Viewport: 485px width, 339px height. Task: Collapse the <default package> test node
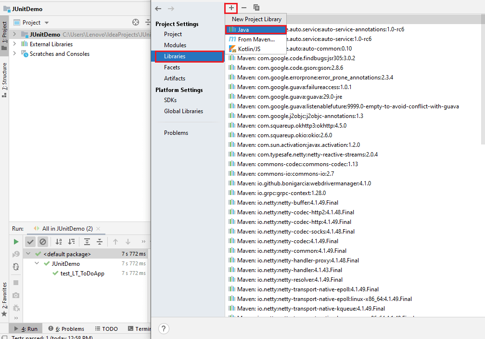[29, 254]
